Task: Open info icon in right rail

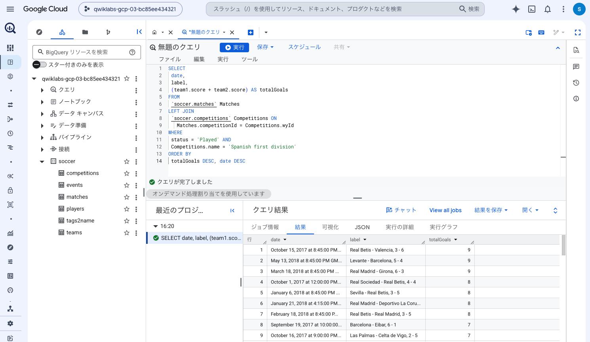Action: [x=576, y=99]
